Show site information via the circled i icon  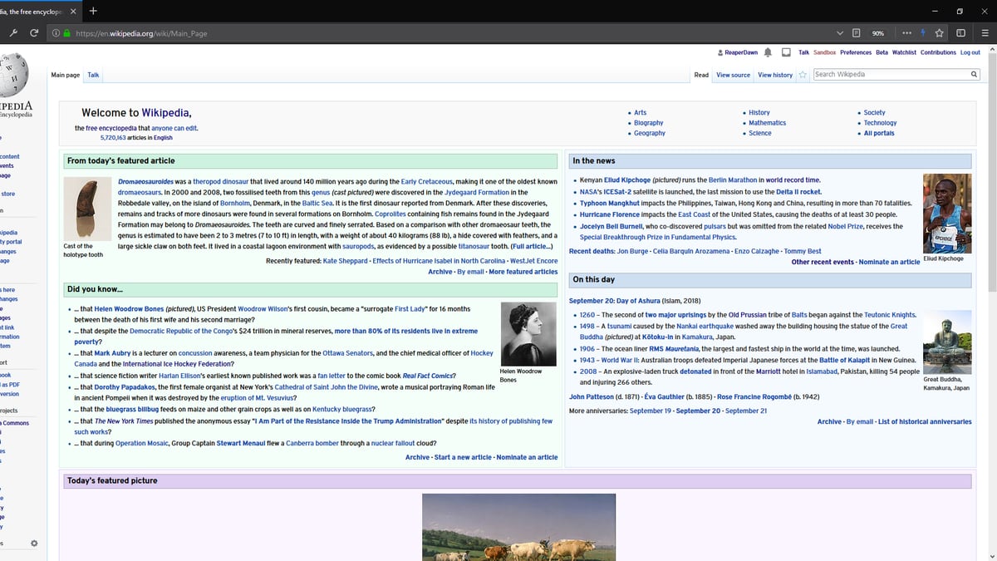[x=56, y=33]
